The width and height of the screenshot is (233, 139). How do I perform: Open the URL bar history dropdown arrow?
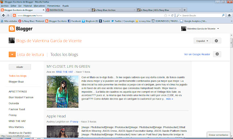[x=169, y=15]
